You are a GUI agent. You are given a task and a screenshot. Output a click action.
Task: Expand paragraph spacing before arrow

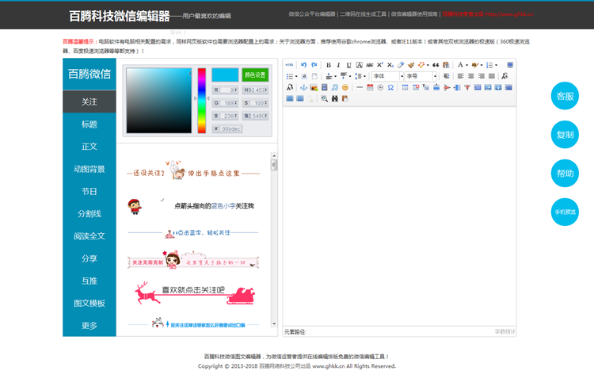(x=335, y=76)
